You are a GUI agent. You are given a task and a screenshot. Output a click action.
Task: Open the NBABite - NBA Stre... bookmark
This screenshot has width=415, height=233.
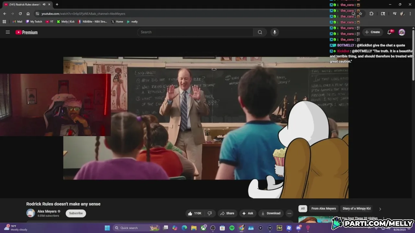coord(93,22)
